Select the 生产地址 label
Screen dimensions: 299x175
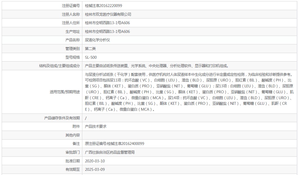[x=73, y=31]
